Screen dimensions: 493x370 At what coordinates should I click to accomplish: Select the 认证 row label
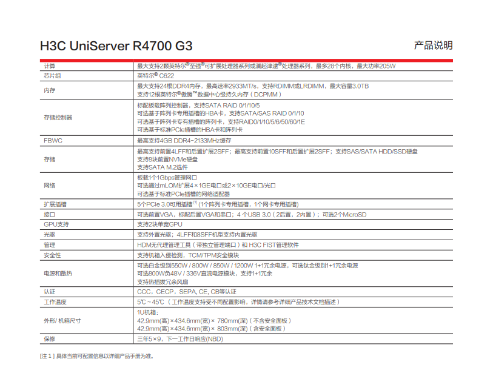(x=49, y=292)
